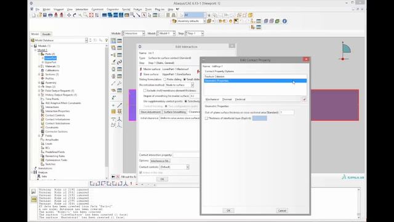Select the Pan View arrows icon
Viewport: 394px width, 222px height.
pyautogui.click(x=69, y=15)
